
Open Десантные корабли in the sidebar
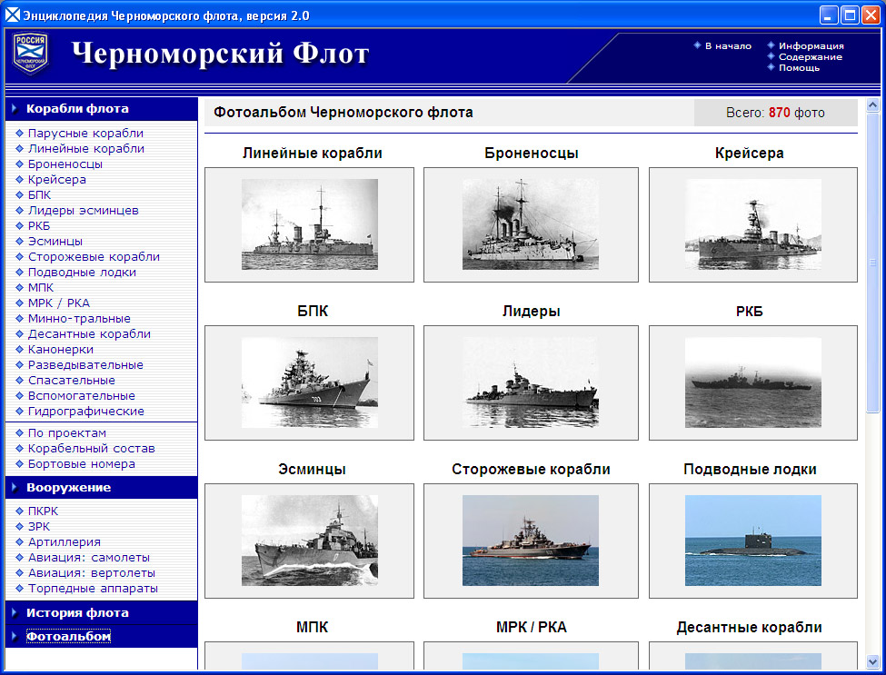coord(89,333)
